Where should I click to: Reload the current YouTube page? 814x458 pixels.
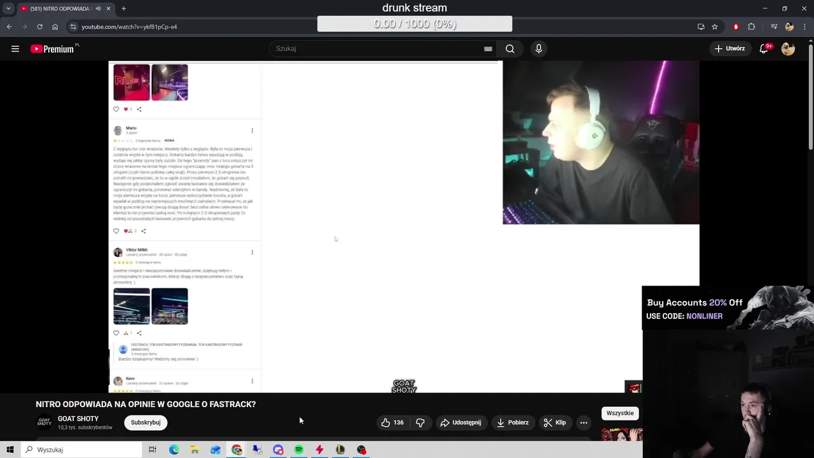[x=39, y=27]
